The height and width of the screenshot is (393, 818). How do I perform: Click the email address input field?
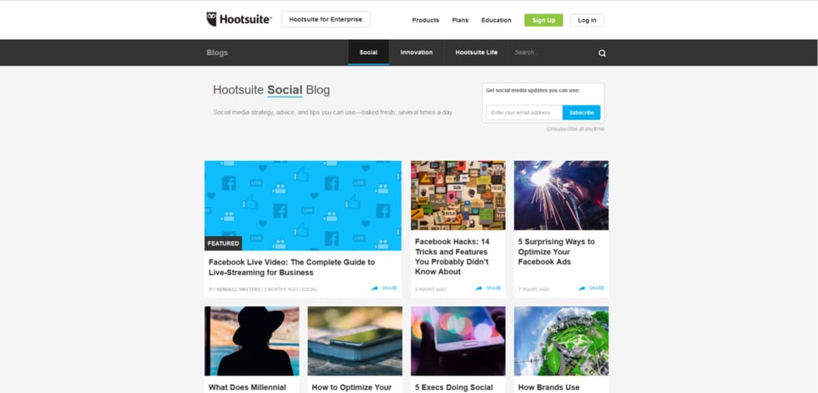point(524,113)
